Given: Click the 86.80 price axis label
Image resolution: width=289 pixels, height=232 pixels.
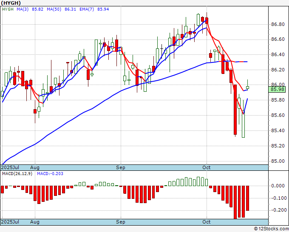Looking at the screenshot, I should 278,24.
